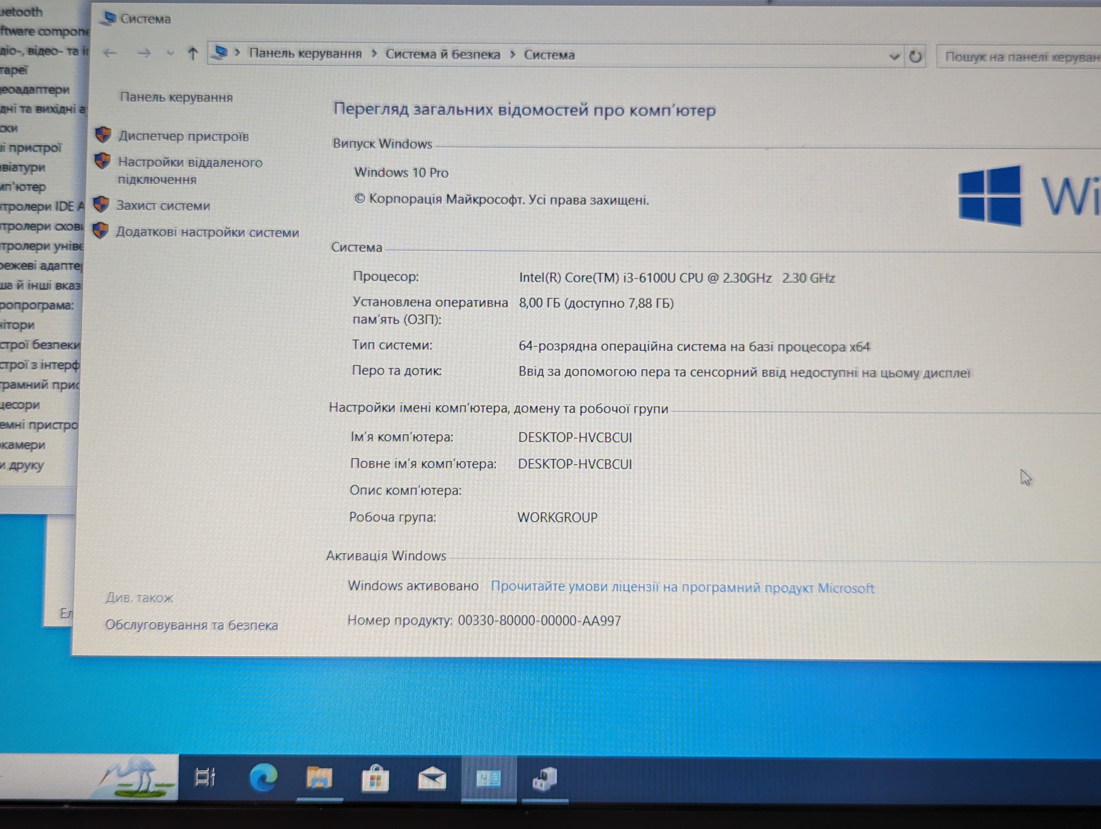
Task: Select 'Відеоадаптери' node in Device Manager
Action: [35, 90]
